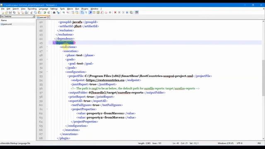
Task: Click the scroll-up arrow of the editor scrollbar
Action: click(263, 21)
